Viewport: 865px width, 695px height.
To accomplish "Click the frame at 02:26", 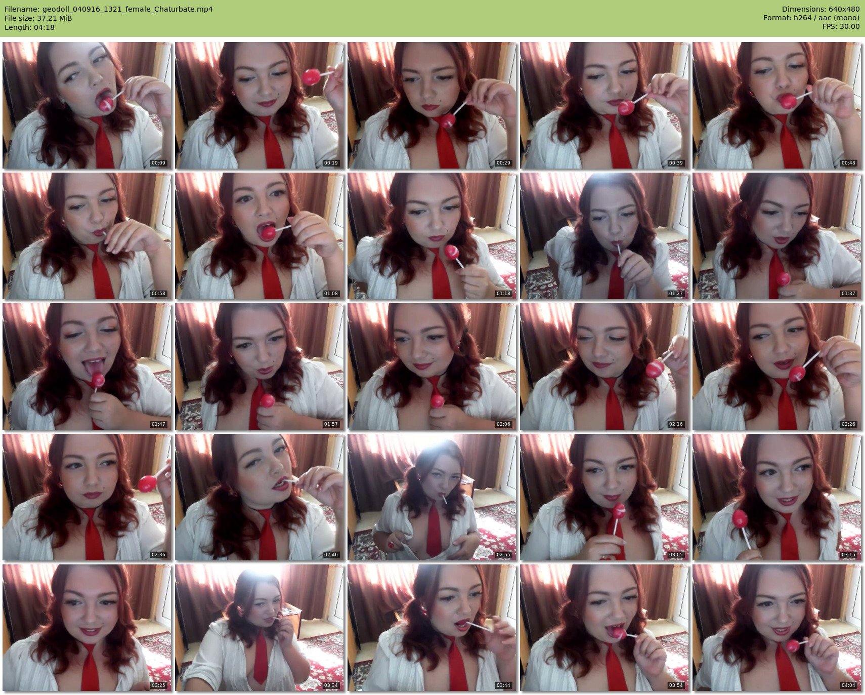I will 777,366.
